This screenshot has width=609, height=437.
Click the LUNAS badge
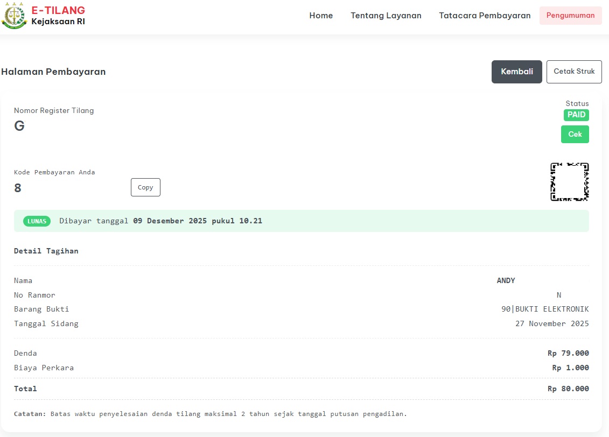[x=37, y=221]
